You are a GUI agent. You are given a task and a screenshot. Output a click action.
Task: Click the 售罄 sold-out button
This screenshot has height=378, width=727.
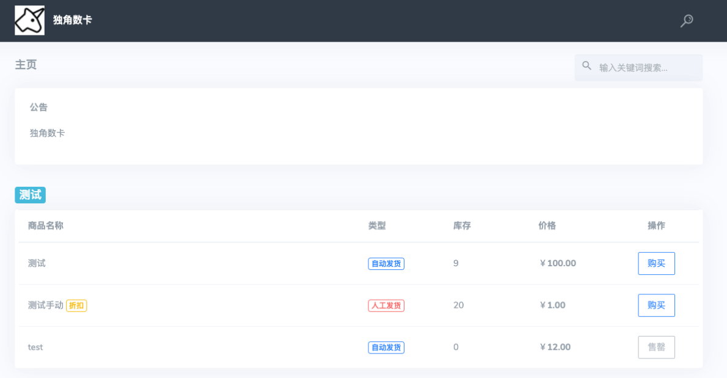tap(656, 347)
